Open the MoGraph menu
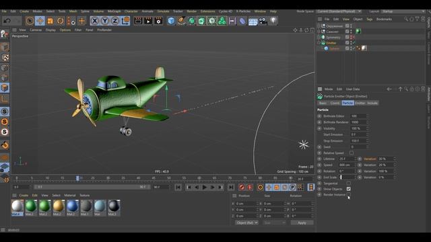Viewport: 431px width, 242px height. [x=114, y=11]
